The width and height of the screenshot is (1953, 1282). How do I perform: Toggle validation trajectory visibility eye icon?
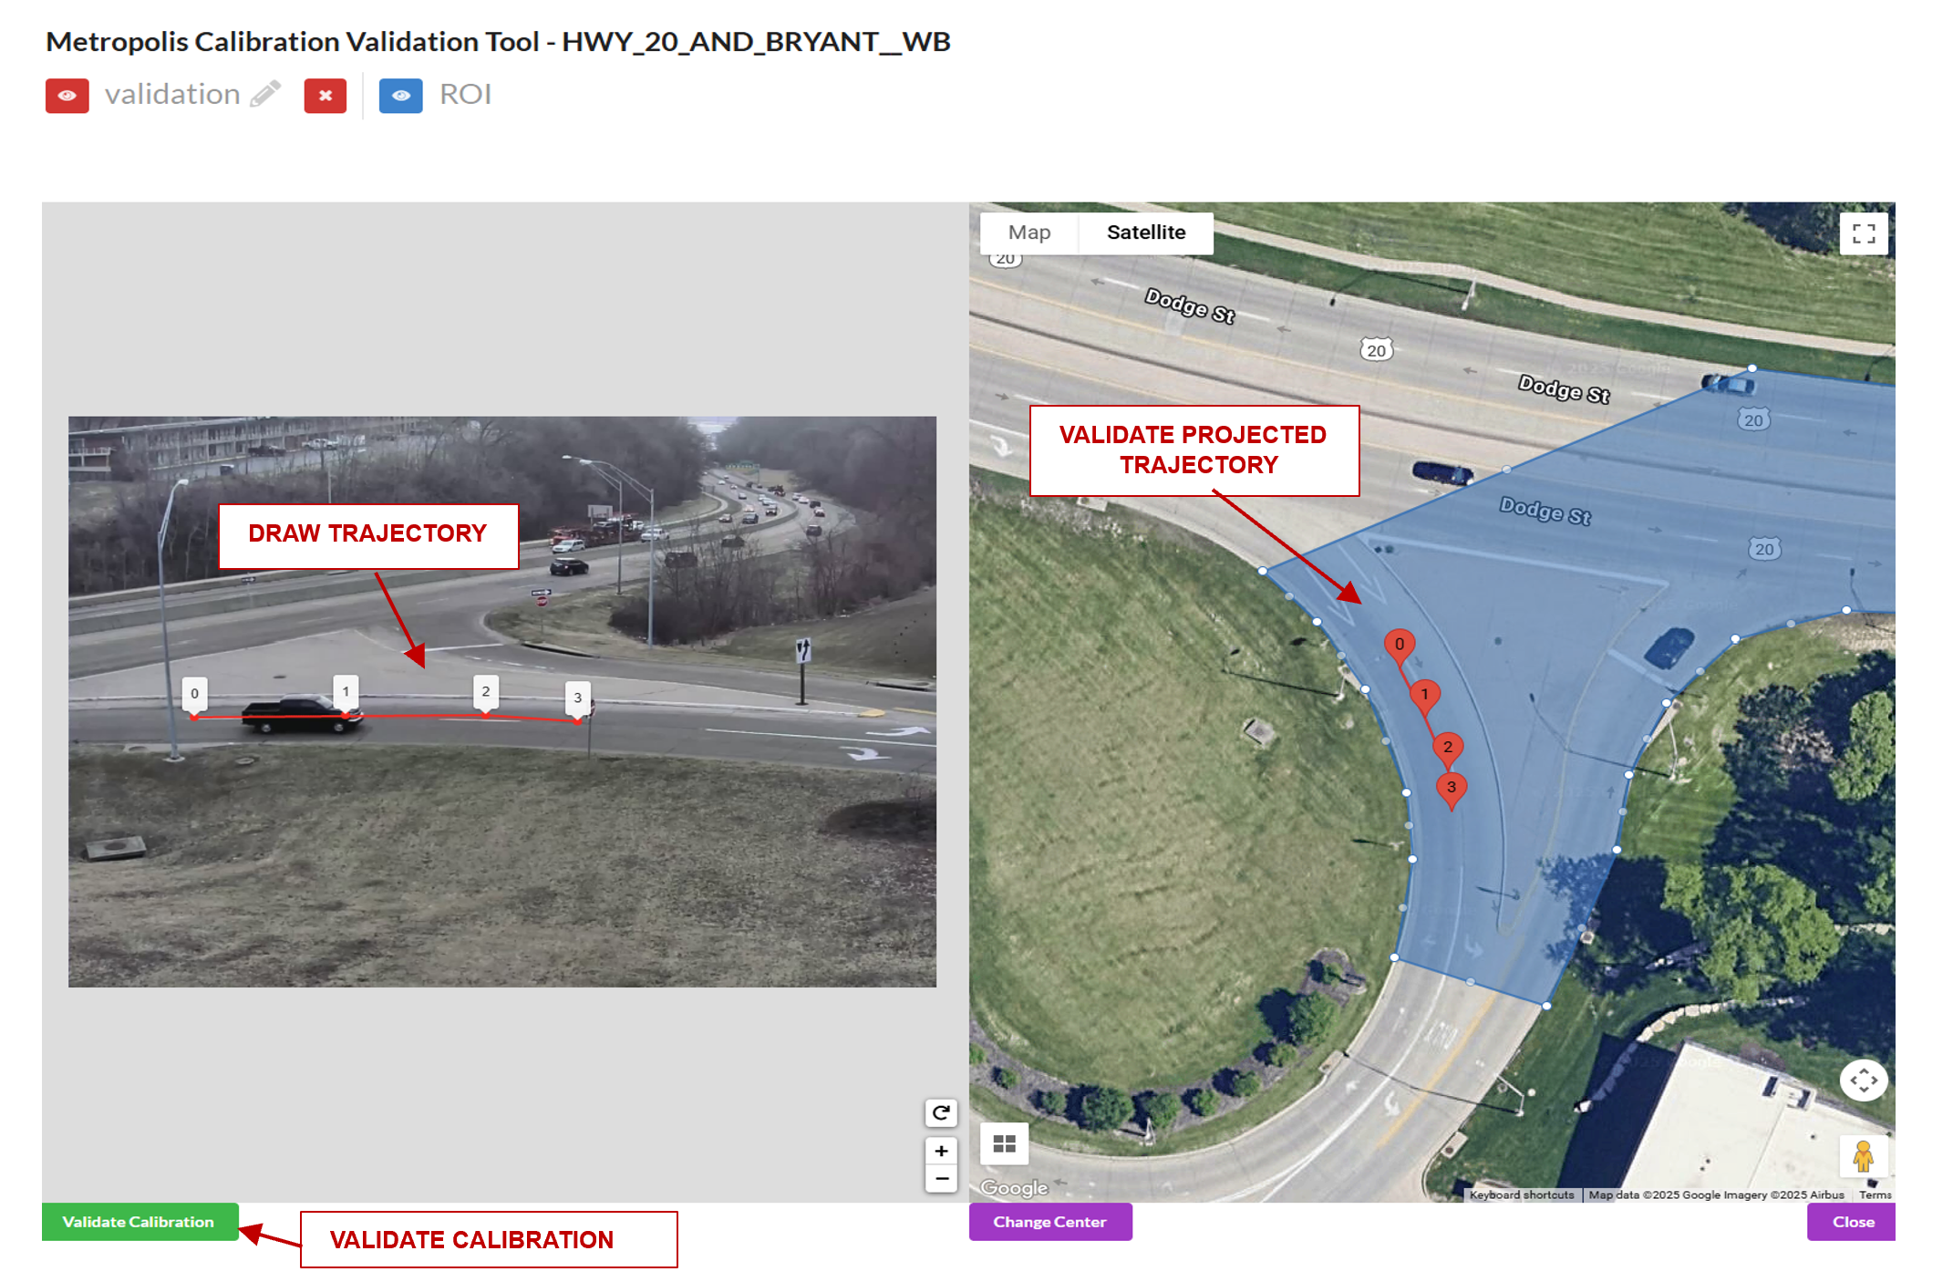pos(67,96)
